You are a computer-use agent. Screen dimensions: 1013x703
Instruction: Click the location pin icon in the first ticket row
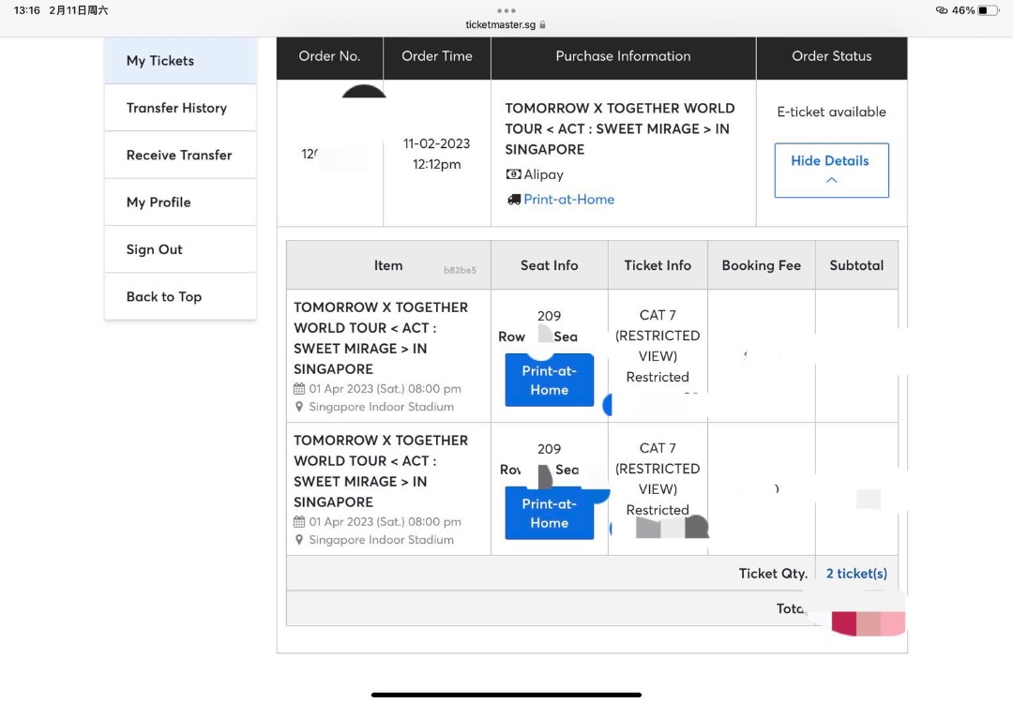[299, 407]
